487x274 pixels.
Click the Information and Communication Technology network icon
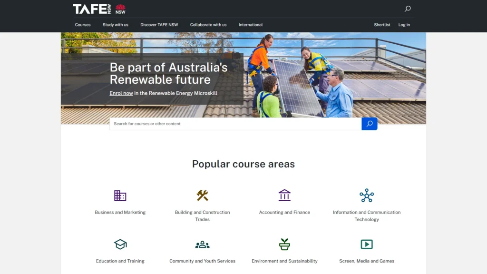(x=367, y=196)
